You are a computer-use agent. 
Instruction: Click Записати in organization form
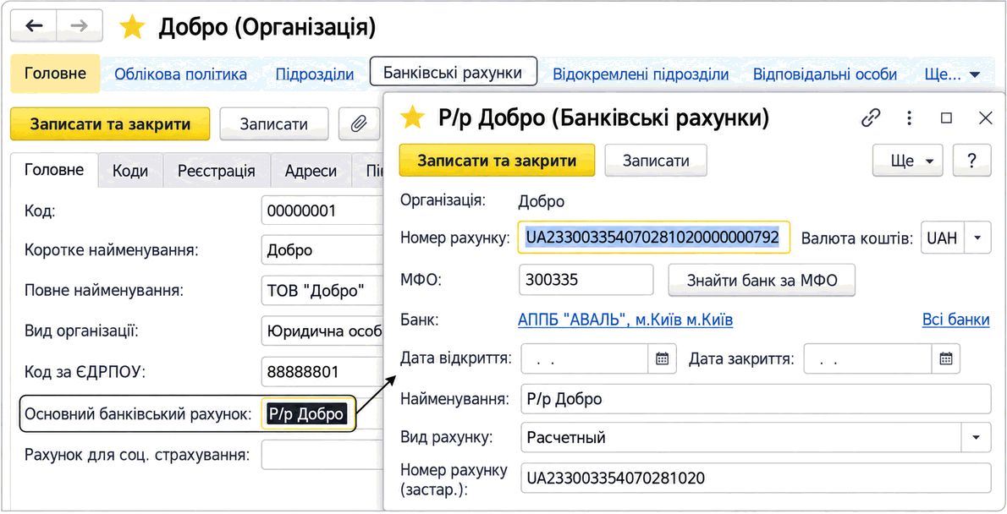tap(274, 123)
